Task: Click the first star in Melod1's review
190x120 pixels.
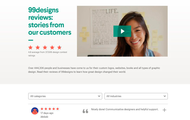Action: click(x=42, y=109)
